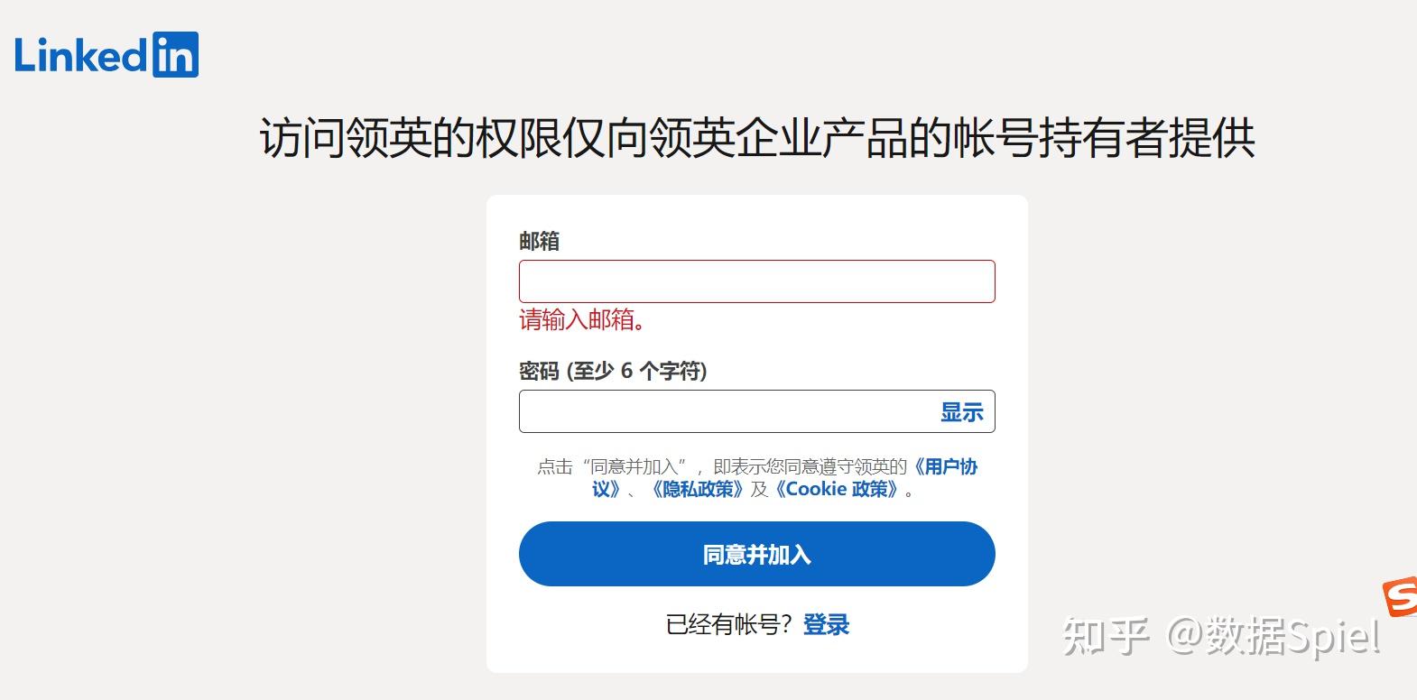Click the 已经有帐号 text
1417x700 pixels.
point(727,622)
